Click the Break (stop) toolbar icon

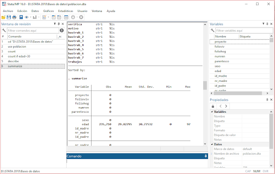[81, 17]
